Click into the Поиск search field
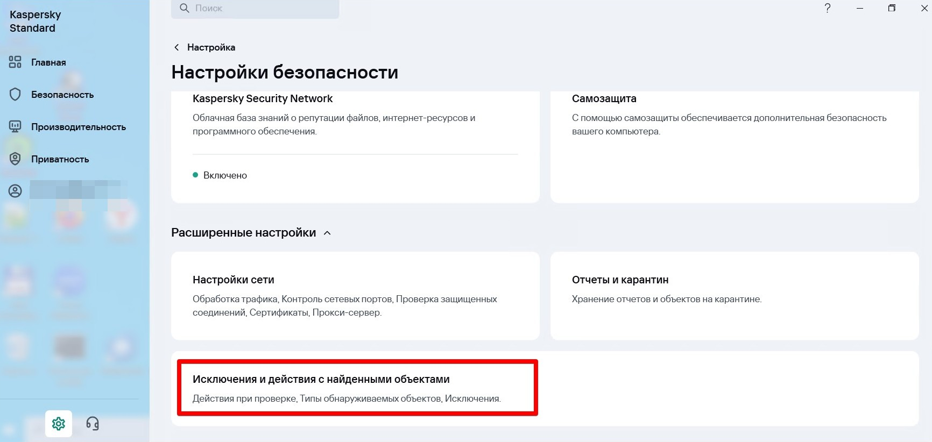This screenshot has height=442, width=932. (255, 8)
